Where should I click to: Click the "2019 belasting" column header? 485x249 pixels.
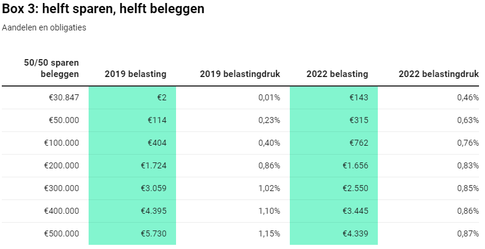click(x=135, y=74)
